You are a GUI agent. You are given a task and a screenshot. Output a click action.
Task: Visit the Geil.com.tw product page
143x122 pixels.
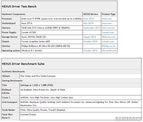click(x=108, y=28)
